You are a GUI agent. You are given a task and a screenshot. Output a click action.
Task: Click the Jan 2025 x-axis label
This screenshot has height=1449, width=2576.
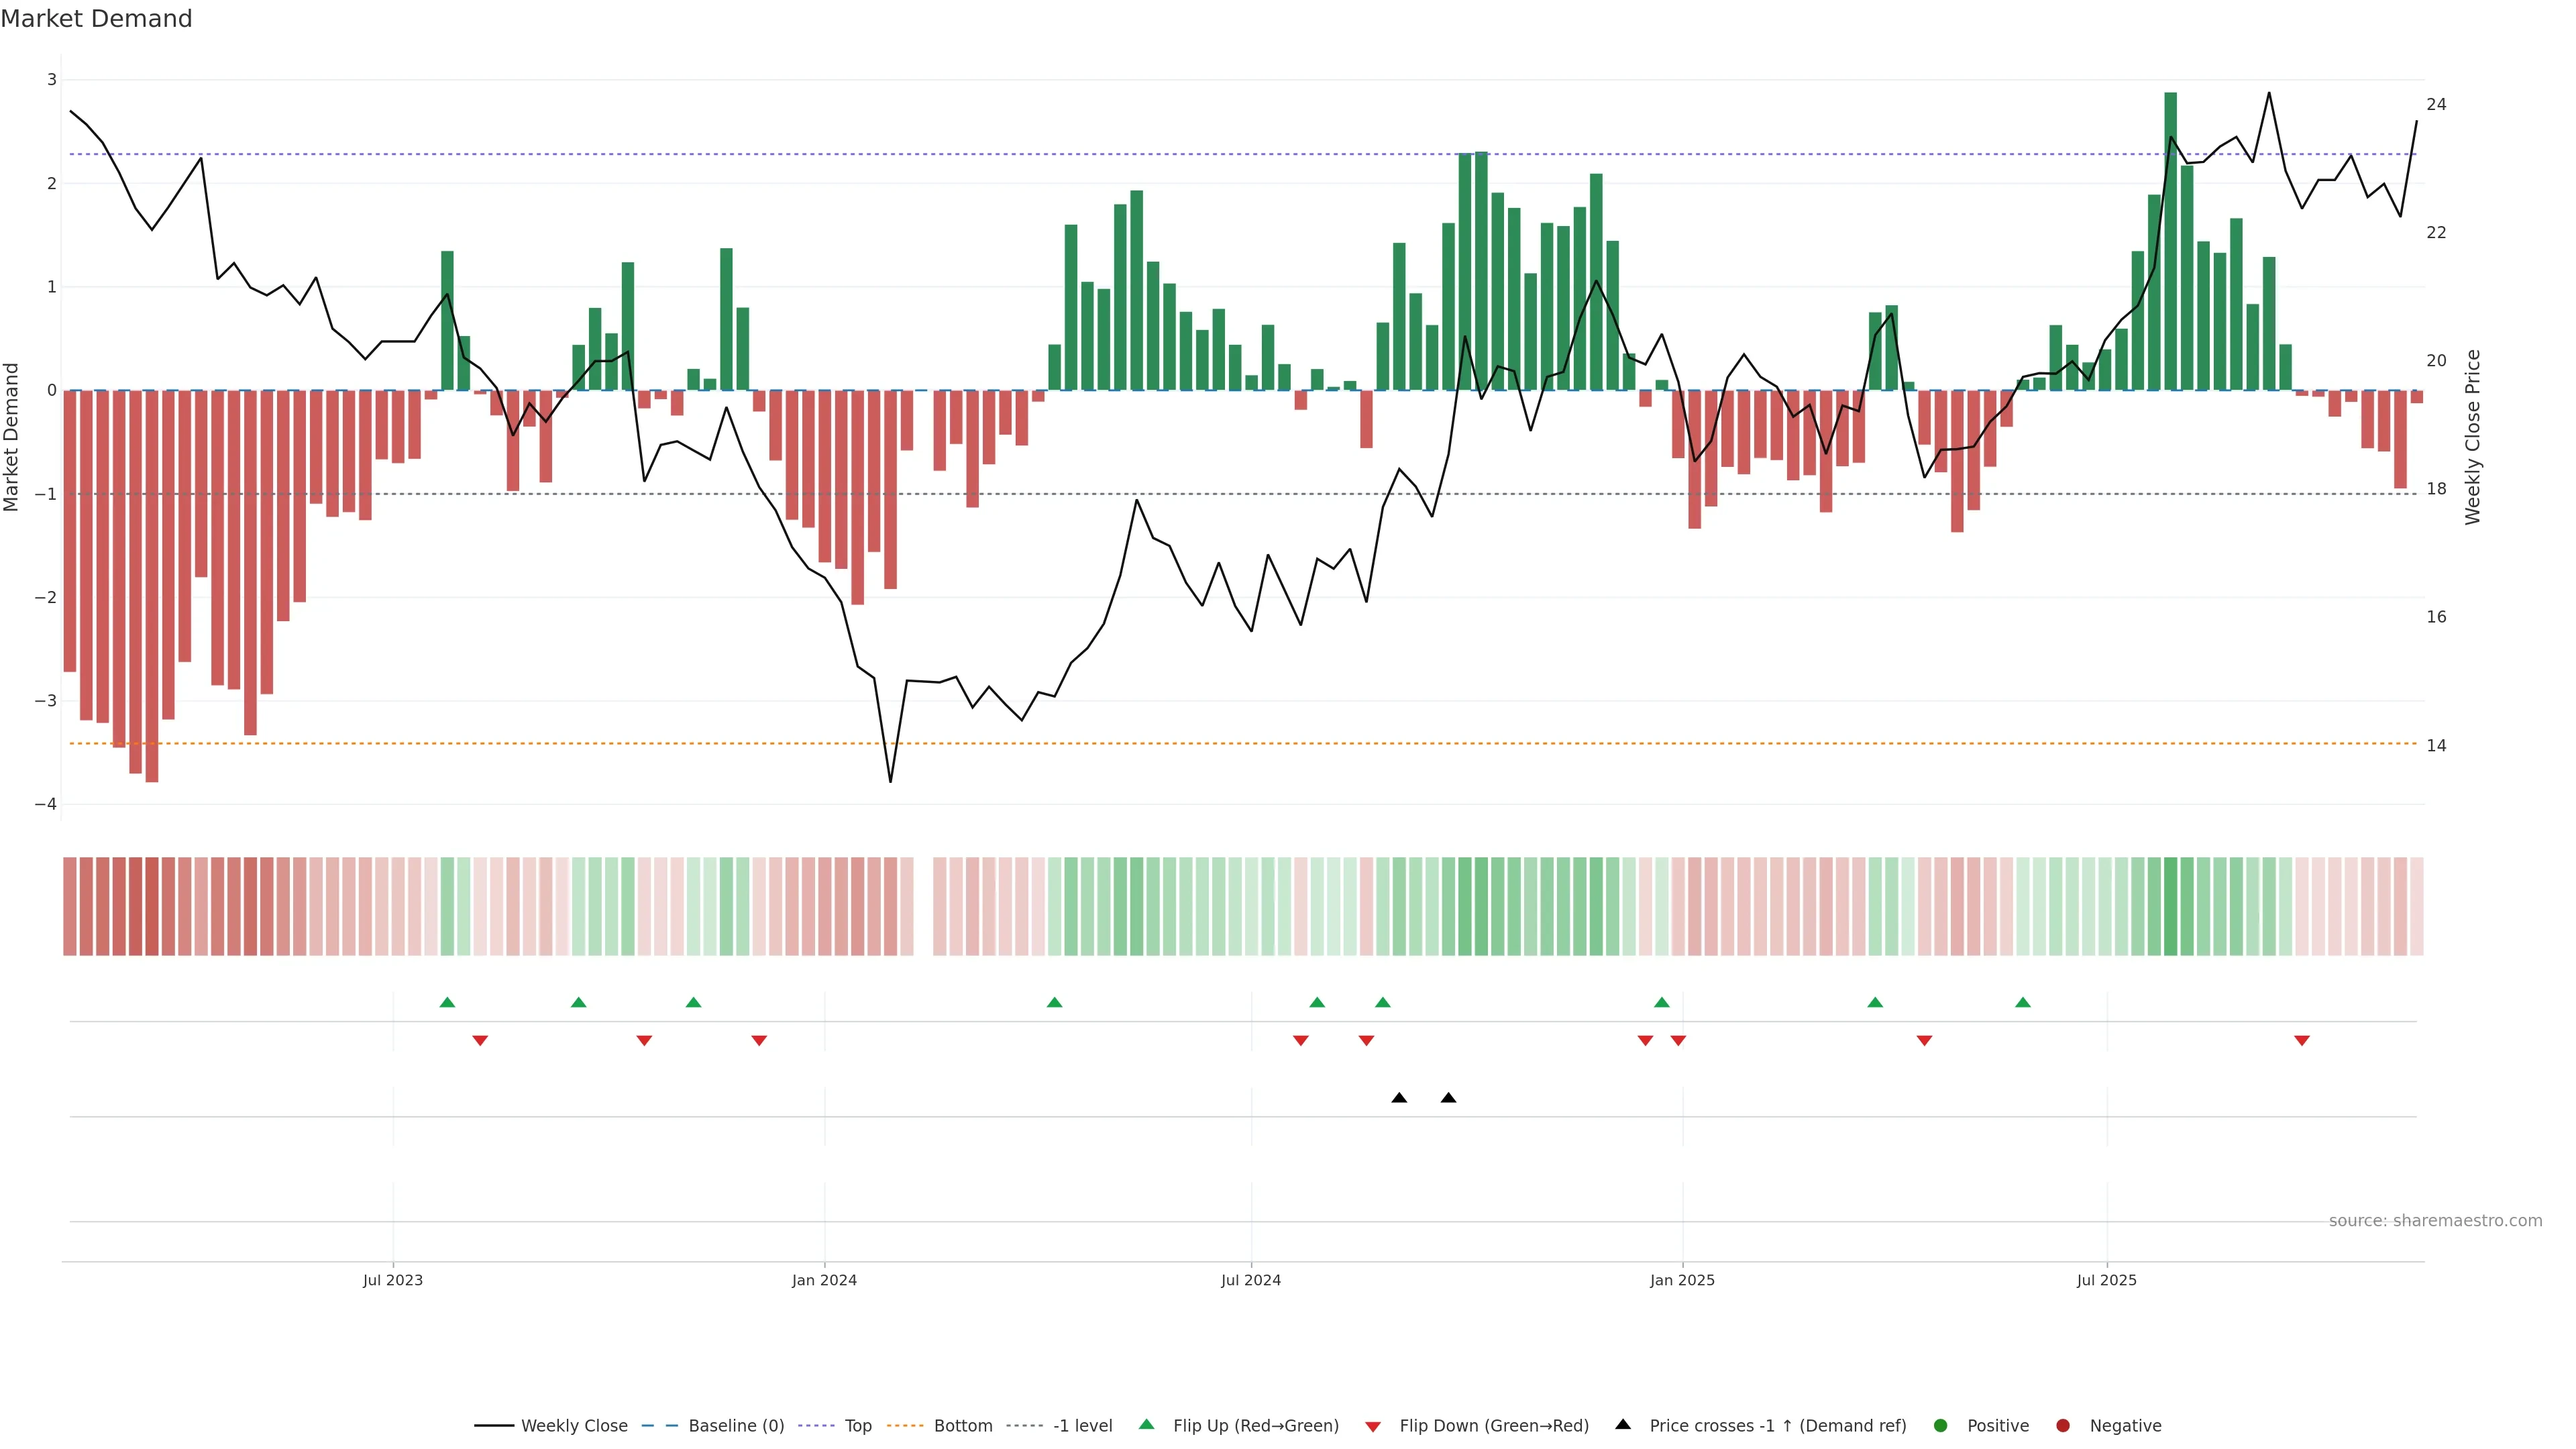tap(1682, 1280)
